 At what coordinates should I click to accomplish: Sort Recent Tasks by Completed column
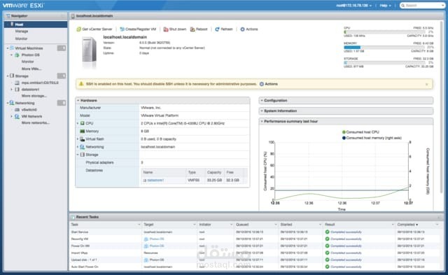[407, 225]
